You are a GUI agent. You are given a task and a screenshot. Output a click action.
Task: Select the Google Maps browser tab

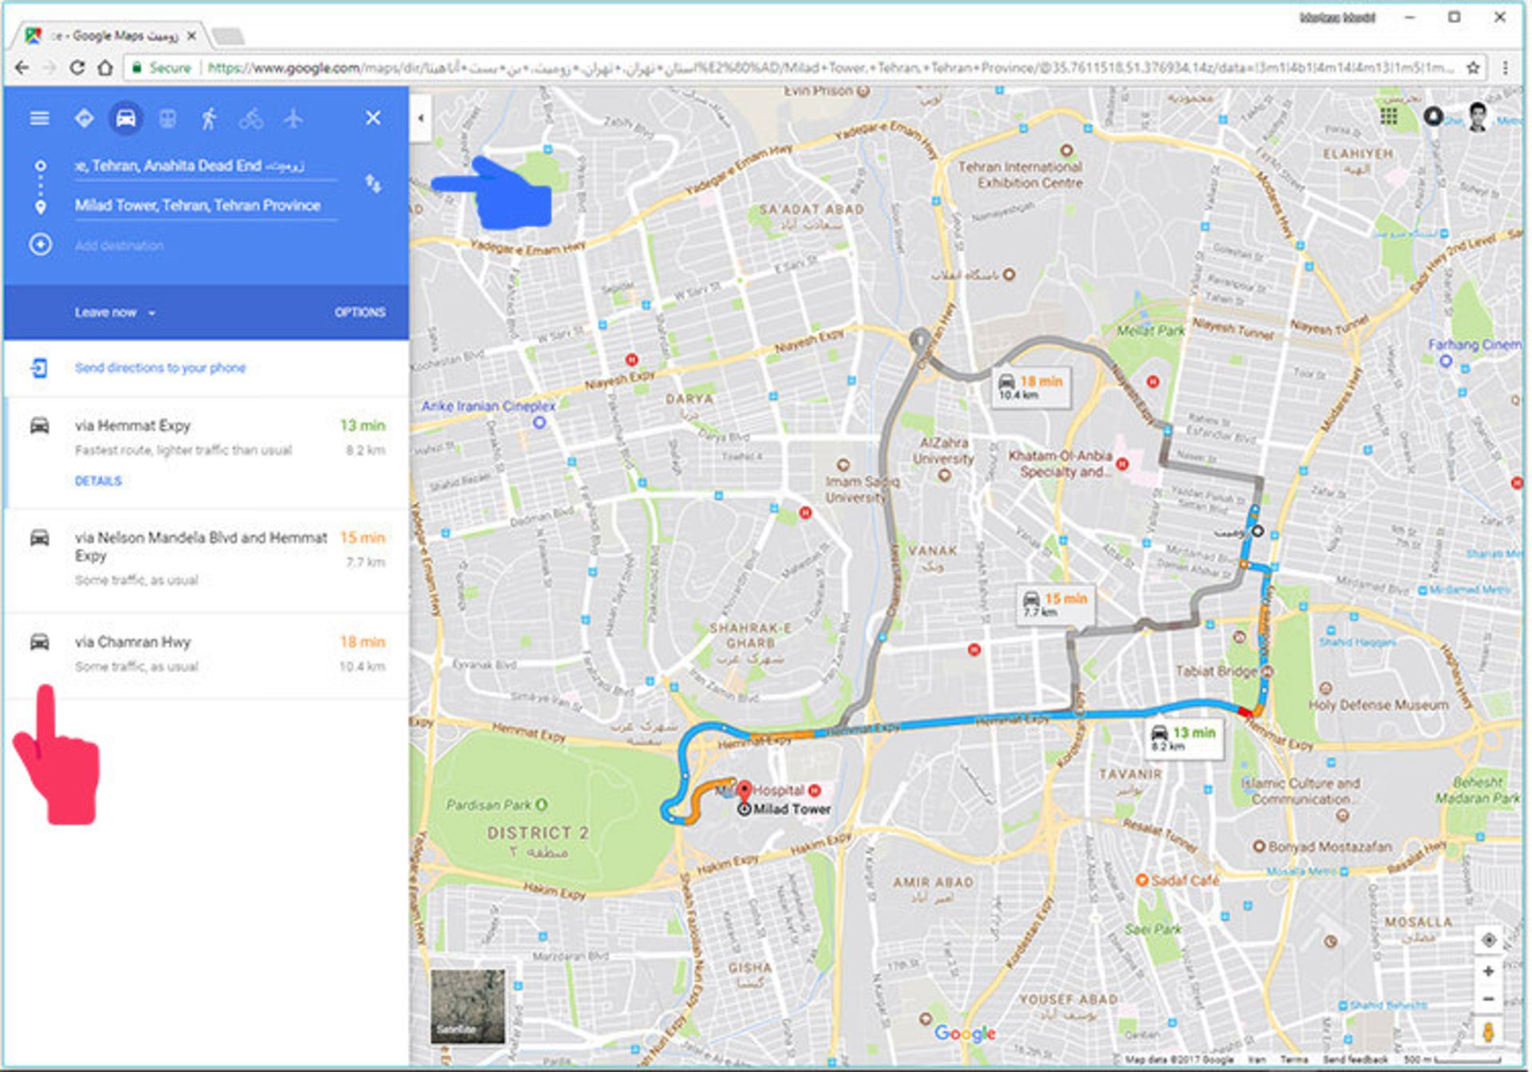tap(112, 36)
